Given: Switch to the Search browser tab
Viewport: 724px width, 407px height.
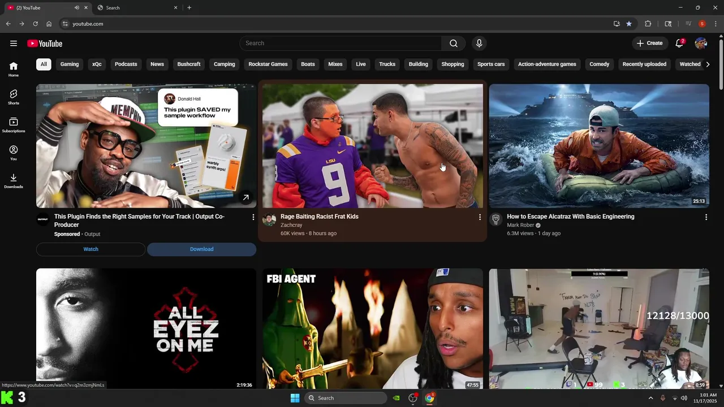Looking at the screenshot, I should pos(136,8).
